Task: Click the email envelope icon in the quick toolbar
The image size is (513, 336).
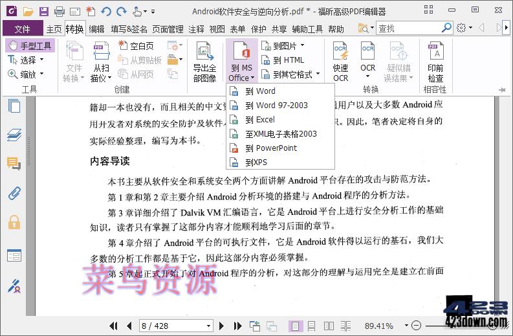Action: [75, 12]
